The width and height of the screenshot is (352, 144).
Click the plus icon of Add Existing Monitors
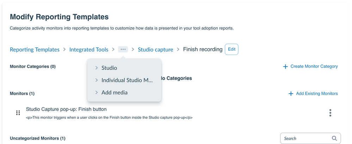[x=291, y=94]
